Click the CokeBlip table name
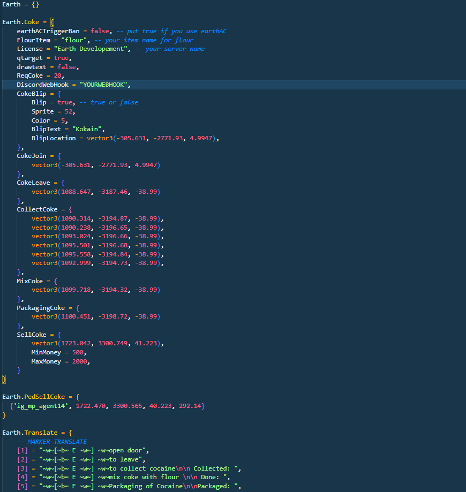Screen dimensions: 466x492 coord(32,94)
